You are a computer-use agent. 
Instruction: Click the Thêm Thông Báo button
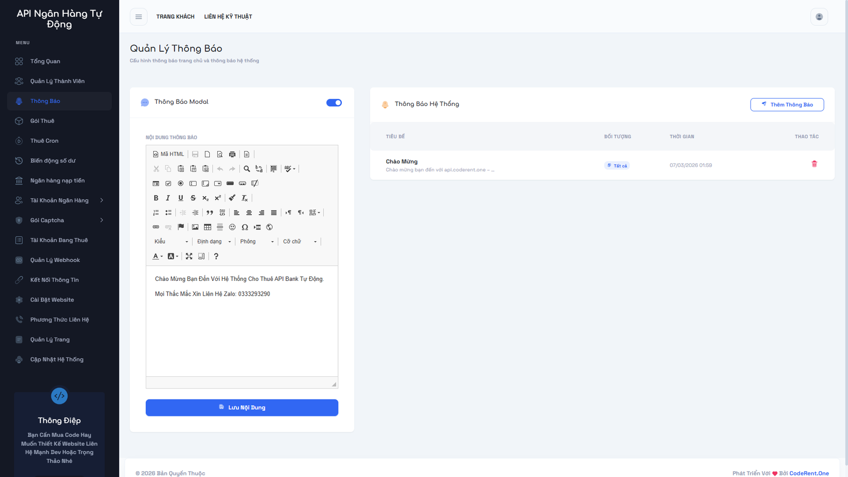coord(787,104)
